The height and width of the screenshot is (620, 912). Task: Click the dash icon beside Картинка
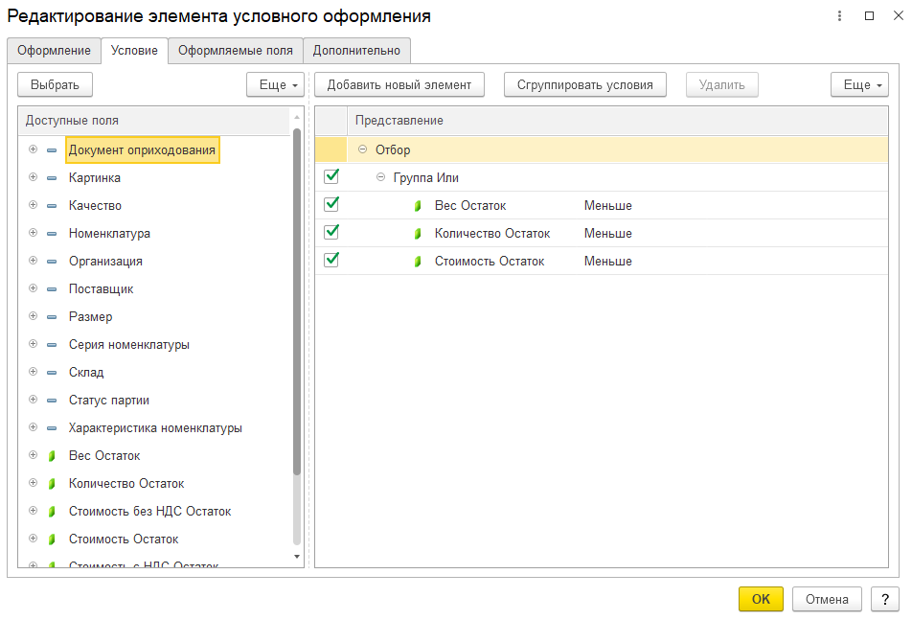pos(52,178)
